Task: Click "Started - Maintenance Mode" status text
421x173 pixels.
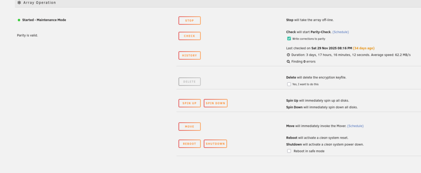Action: tap(44, 20)
